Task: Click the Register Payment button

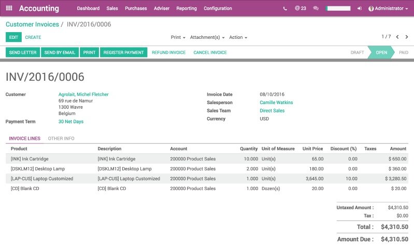Action: (x=123, y=52)
